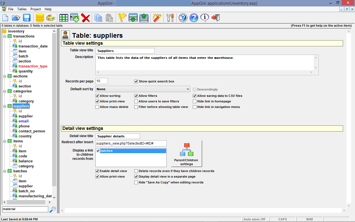Click the description box right scroll arrow

311,72
